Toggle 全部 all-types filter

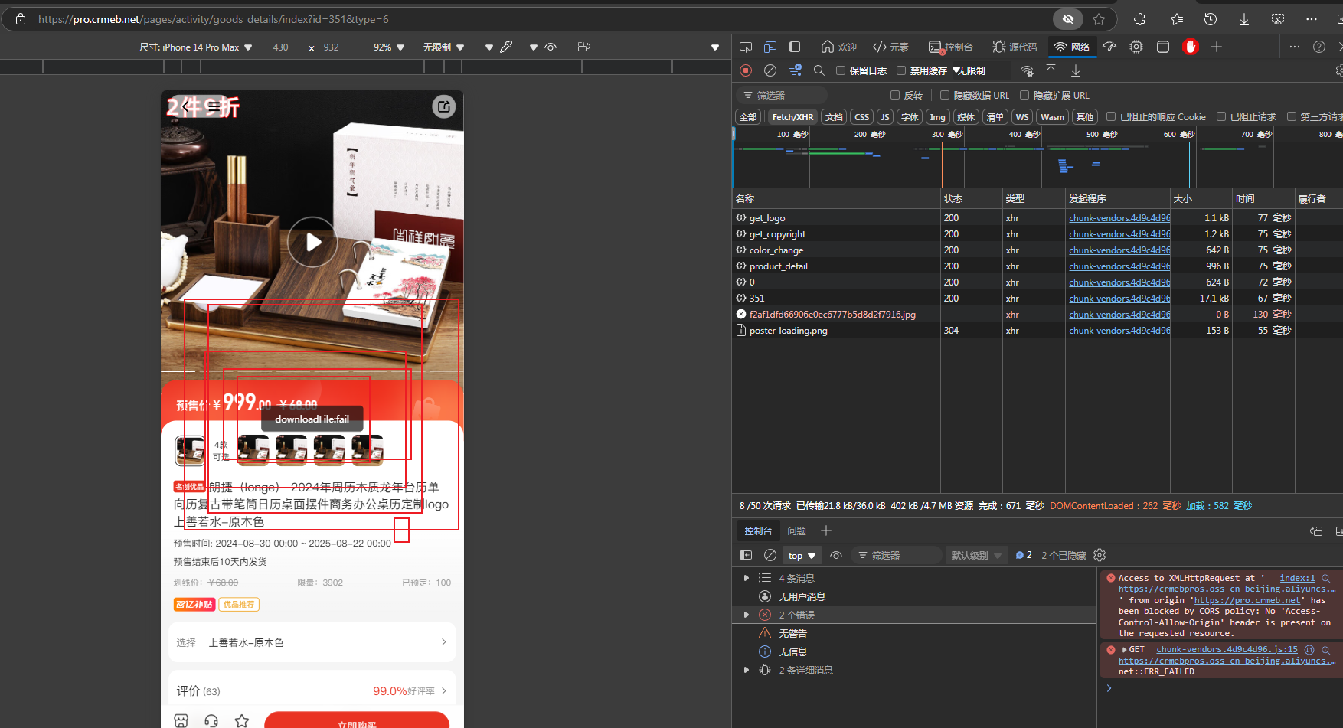pyautogui.click(x=748, y=117)
